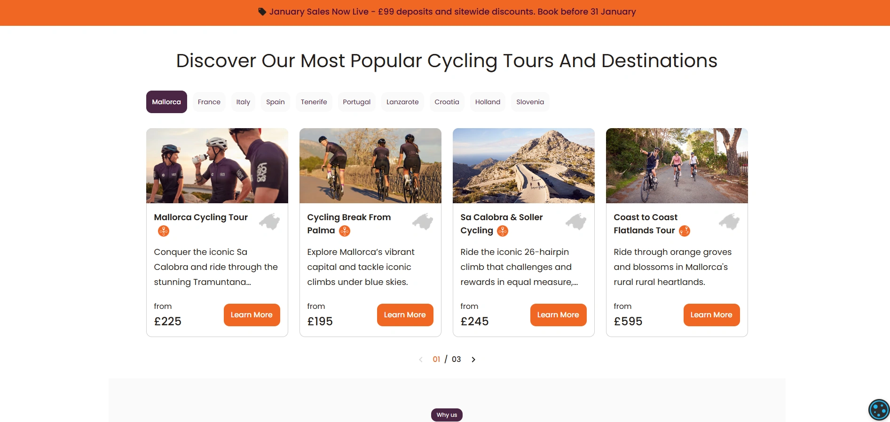The height and width of the screenshot is (422, 890).
Task: Select the Slovenia destination filter
Action: (530, 102)
